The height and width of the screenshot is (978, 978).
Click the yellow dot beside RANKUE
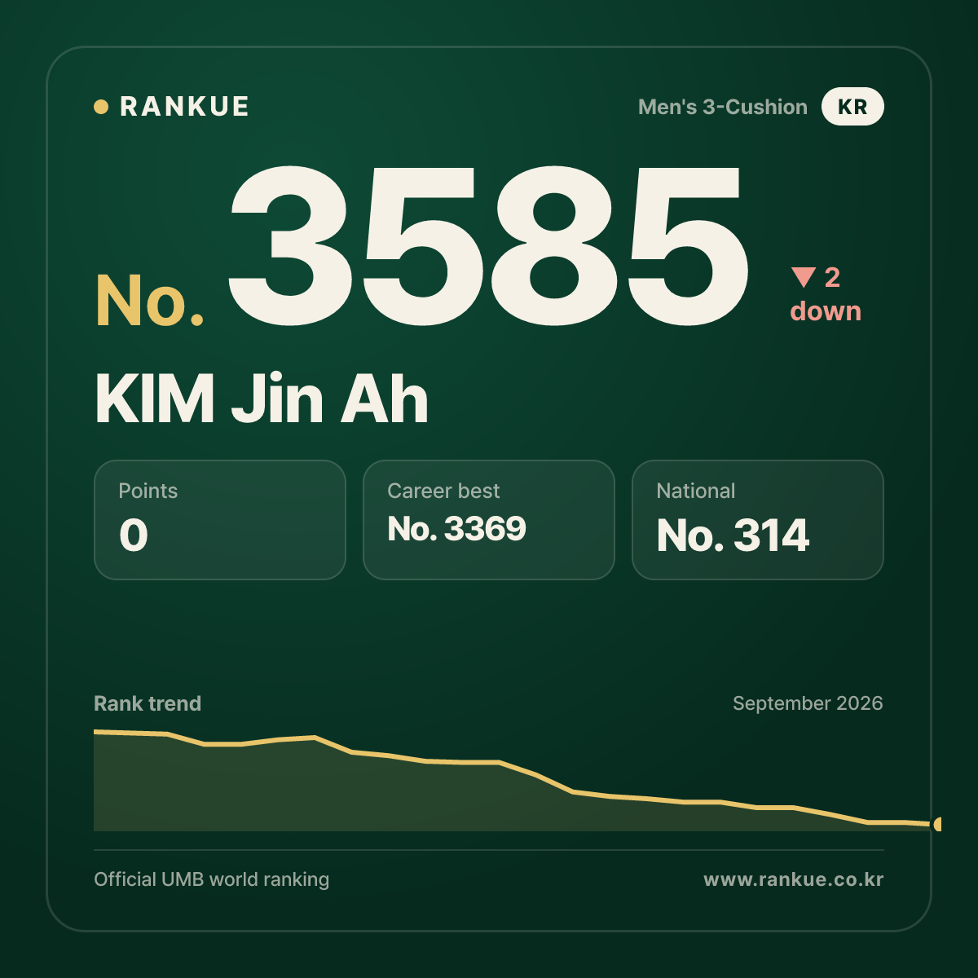(x=101, y=107)
